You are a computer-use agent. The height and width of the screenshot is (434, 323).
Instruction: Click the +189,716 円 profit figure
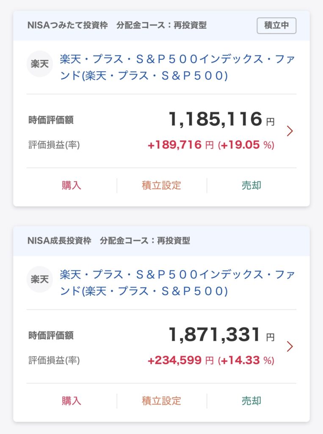(180, 145)
